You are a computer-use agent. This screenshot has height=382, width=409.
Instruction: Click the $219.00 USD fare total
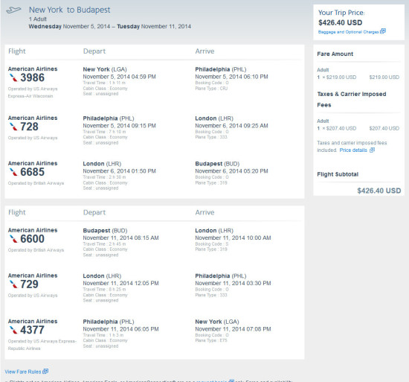pos(384,77)
